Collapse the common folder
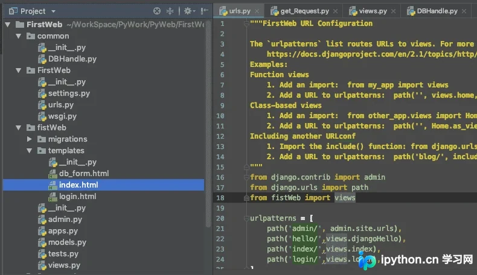The width and height of the screenshot is (477, 275). click(19, 36)
